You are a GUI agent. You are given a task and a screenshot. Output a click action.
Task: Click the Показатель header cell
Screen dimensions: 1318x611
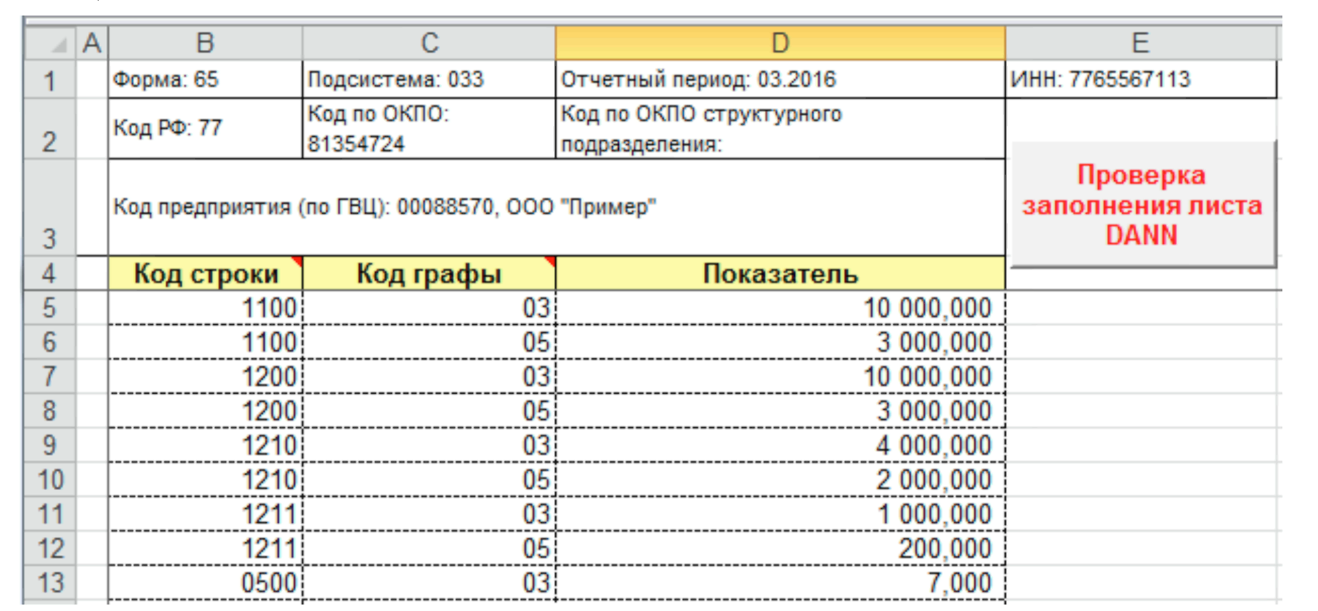point(780,274)
